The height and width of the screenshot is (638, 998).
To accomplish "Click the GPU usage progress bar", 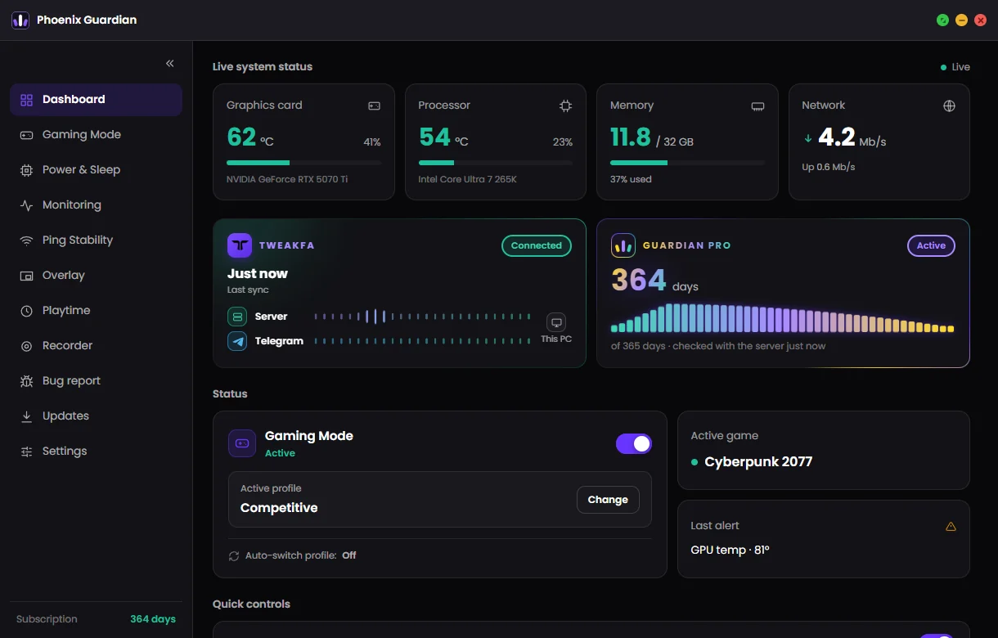I will (x=303, y=163).
